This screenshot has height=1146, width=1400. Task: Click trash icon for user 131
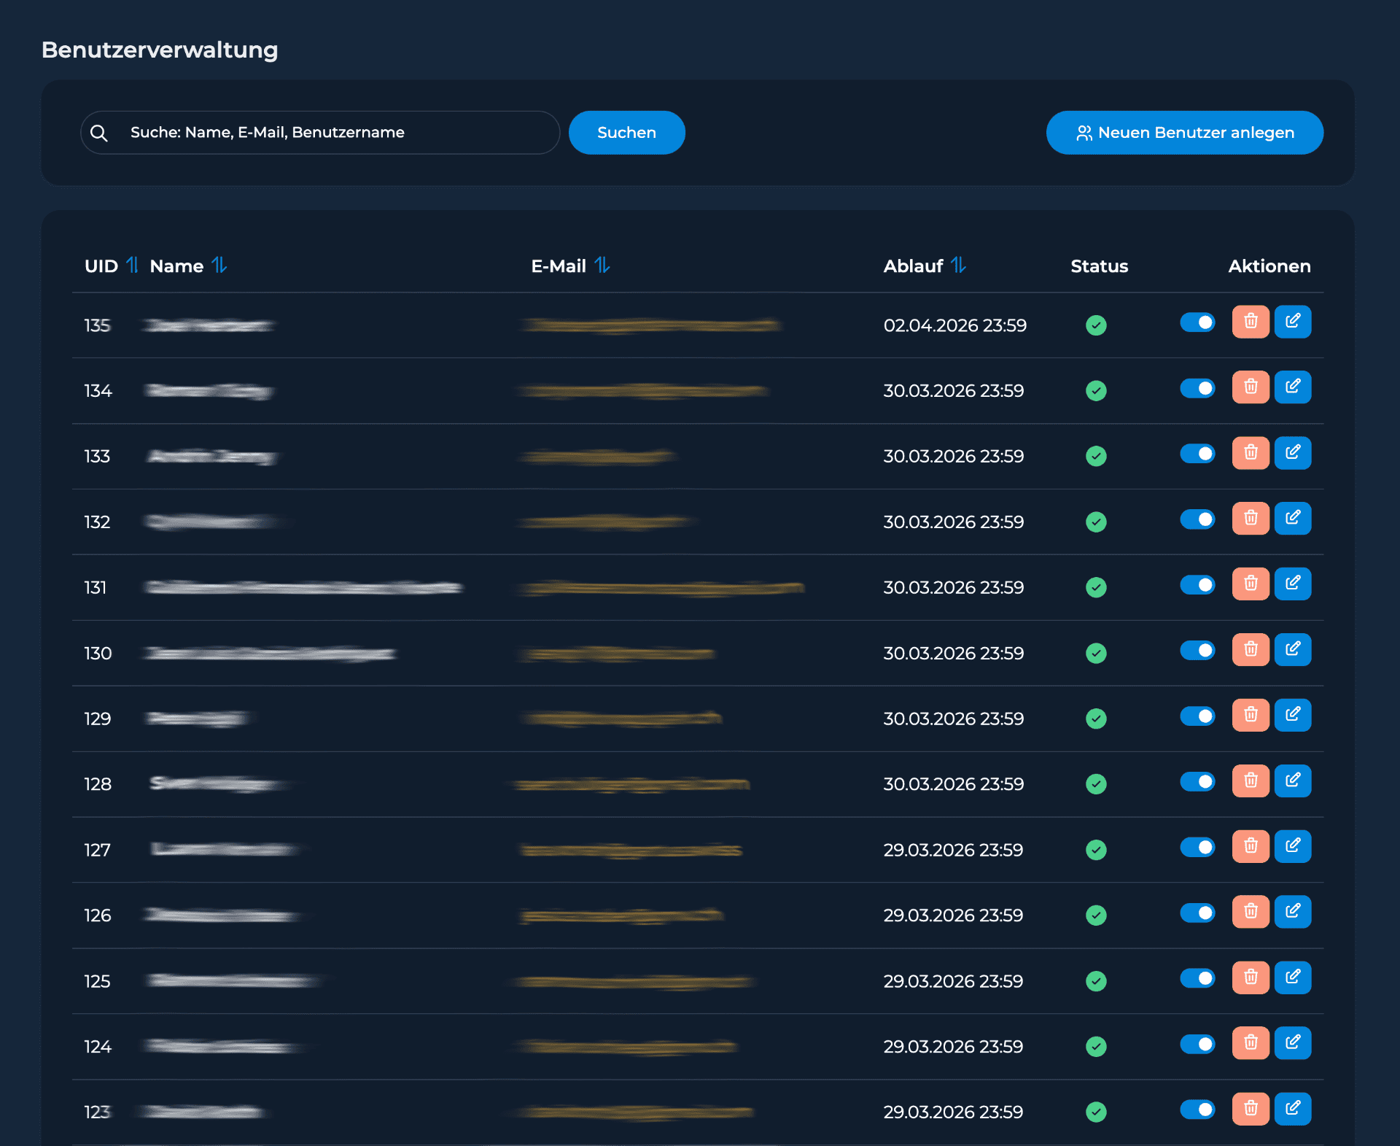[1250, 584]
